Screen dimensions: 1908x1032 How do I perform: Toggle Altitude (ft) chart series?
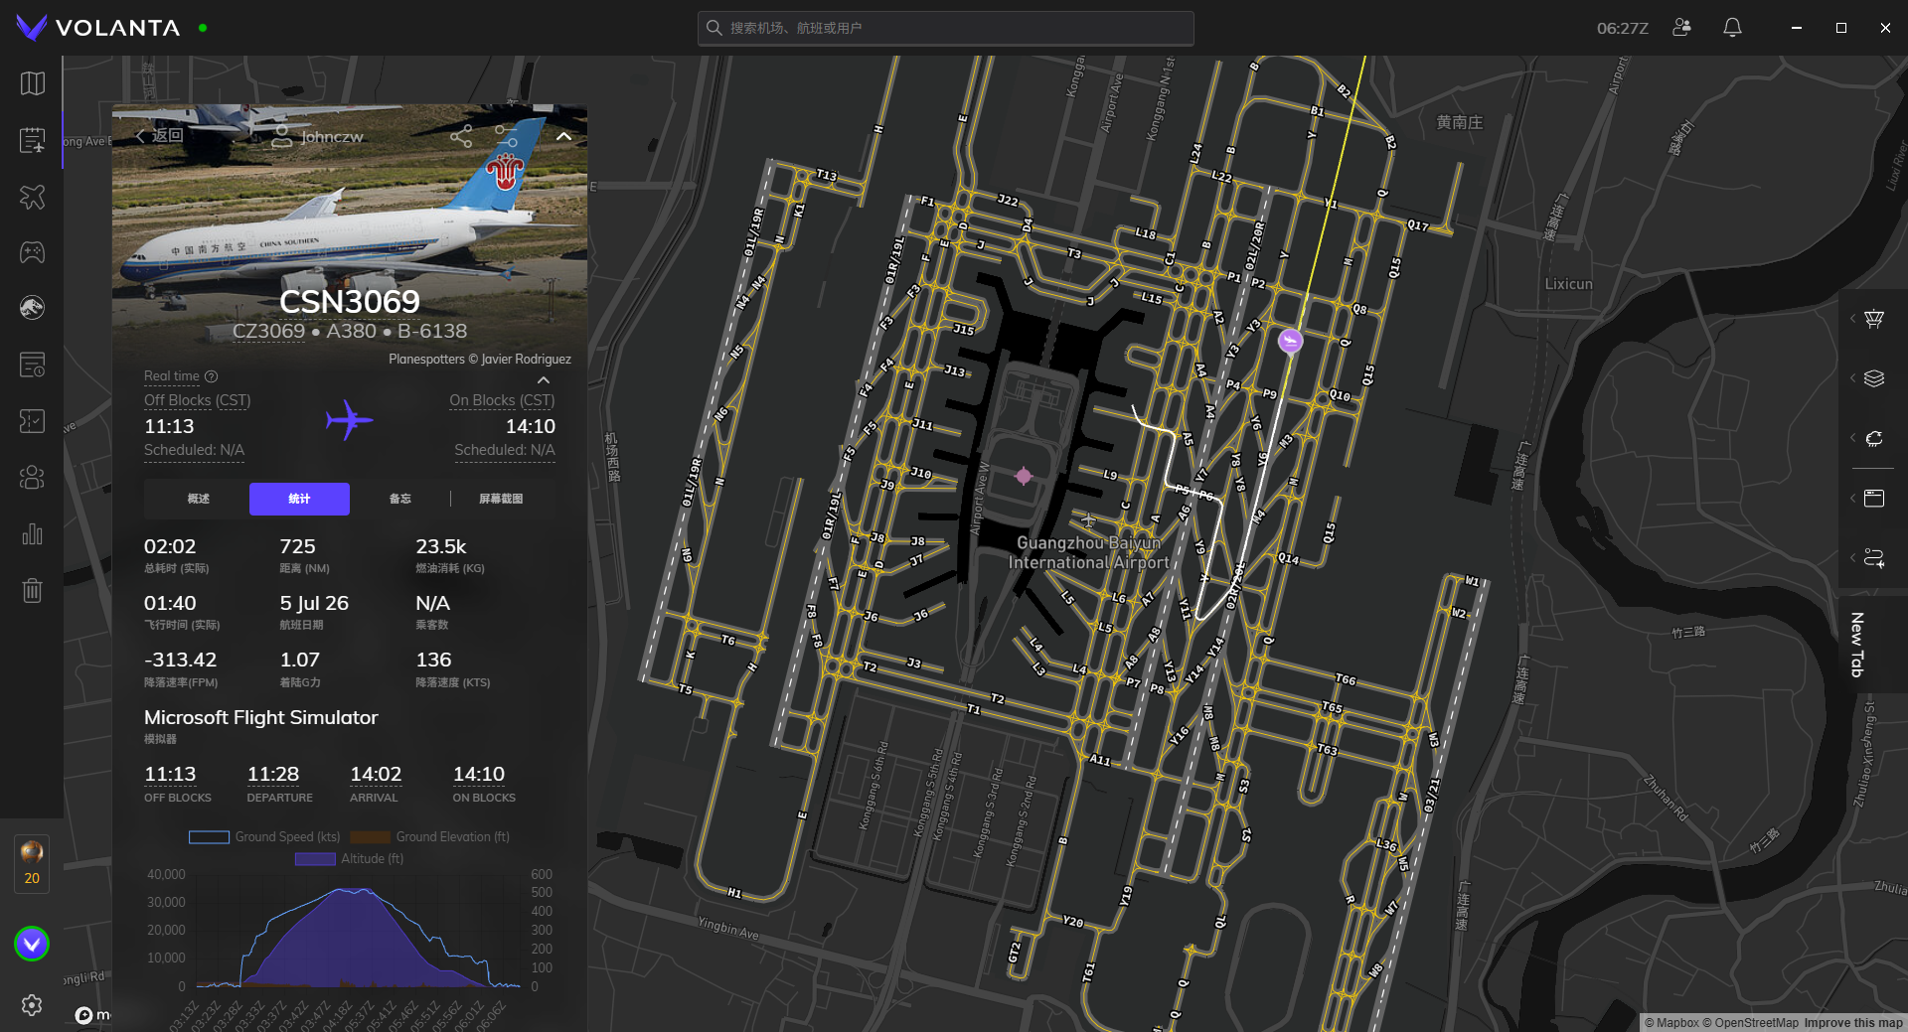coord(349,859)
